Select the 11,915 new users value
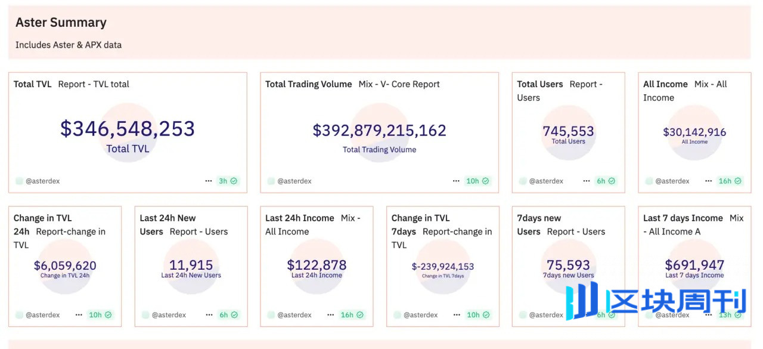This screenshot has width=763, height=349. [191, 265]
